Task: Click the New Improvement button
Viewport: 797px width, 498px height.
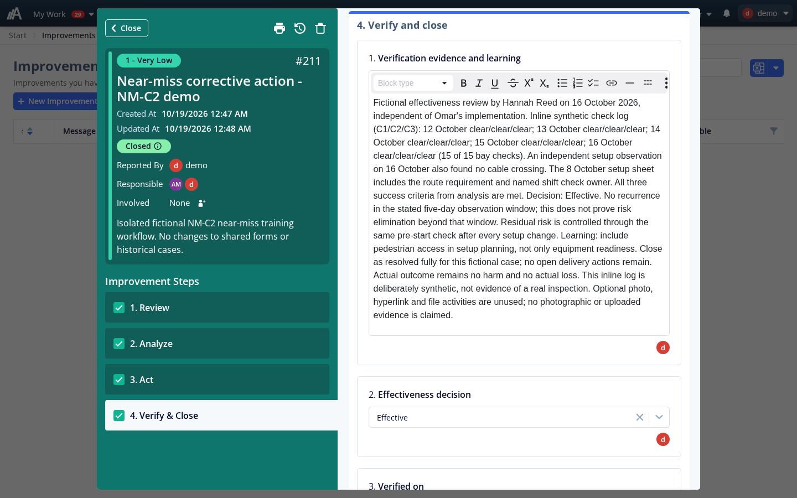Action: coord(55,101)
